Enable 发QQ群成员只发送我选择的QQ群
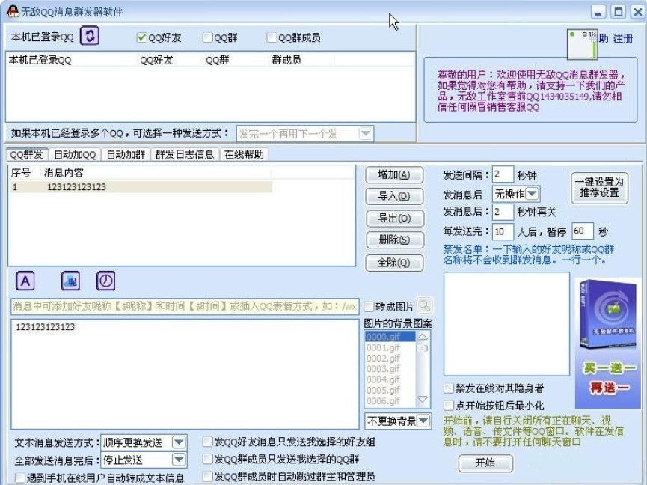The width and height of the screenshot is (647, 485). [x=207, y=459]
